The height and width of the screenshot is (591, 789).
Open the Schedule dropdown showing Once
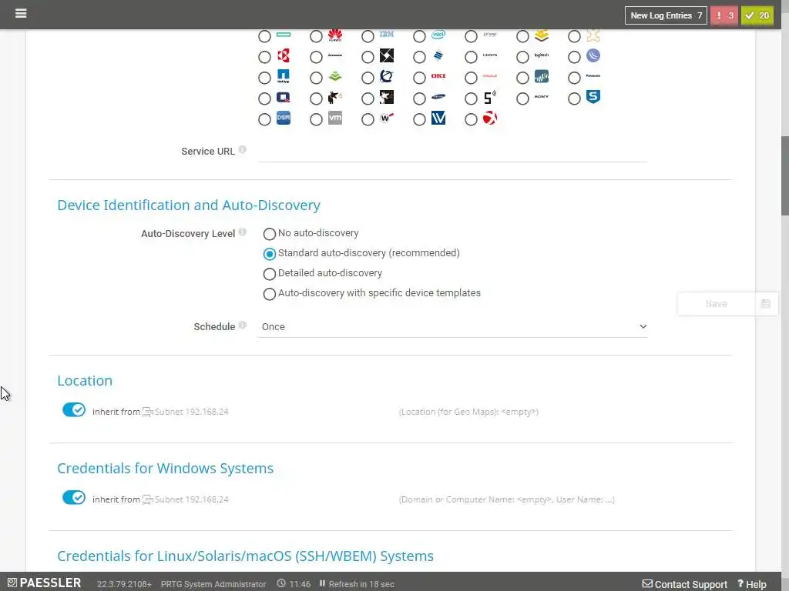click(452, 326)
